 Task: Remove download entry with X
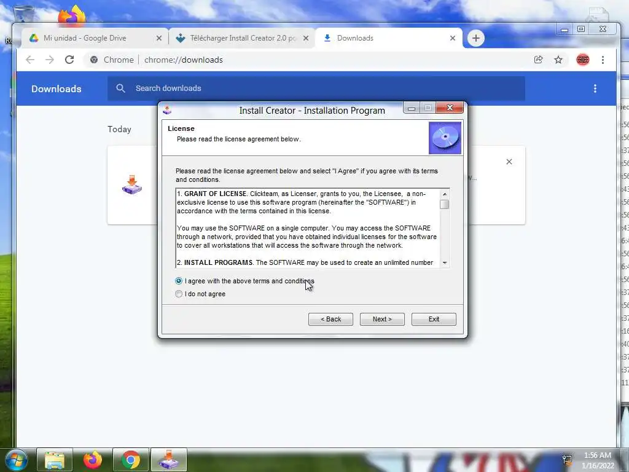[x=509, y=162]
